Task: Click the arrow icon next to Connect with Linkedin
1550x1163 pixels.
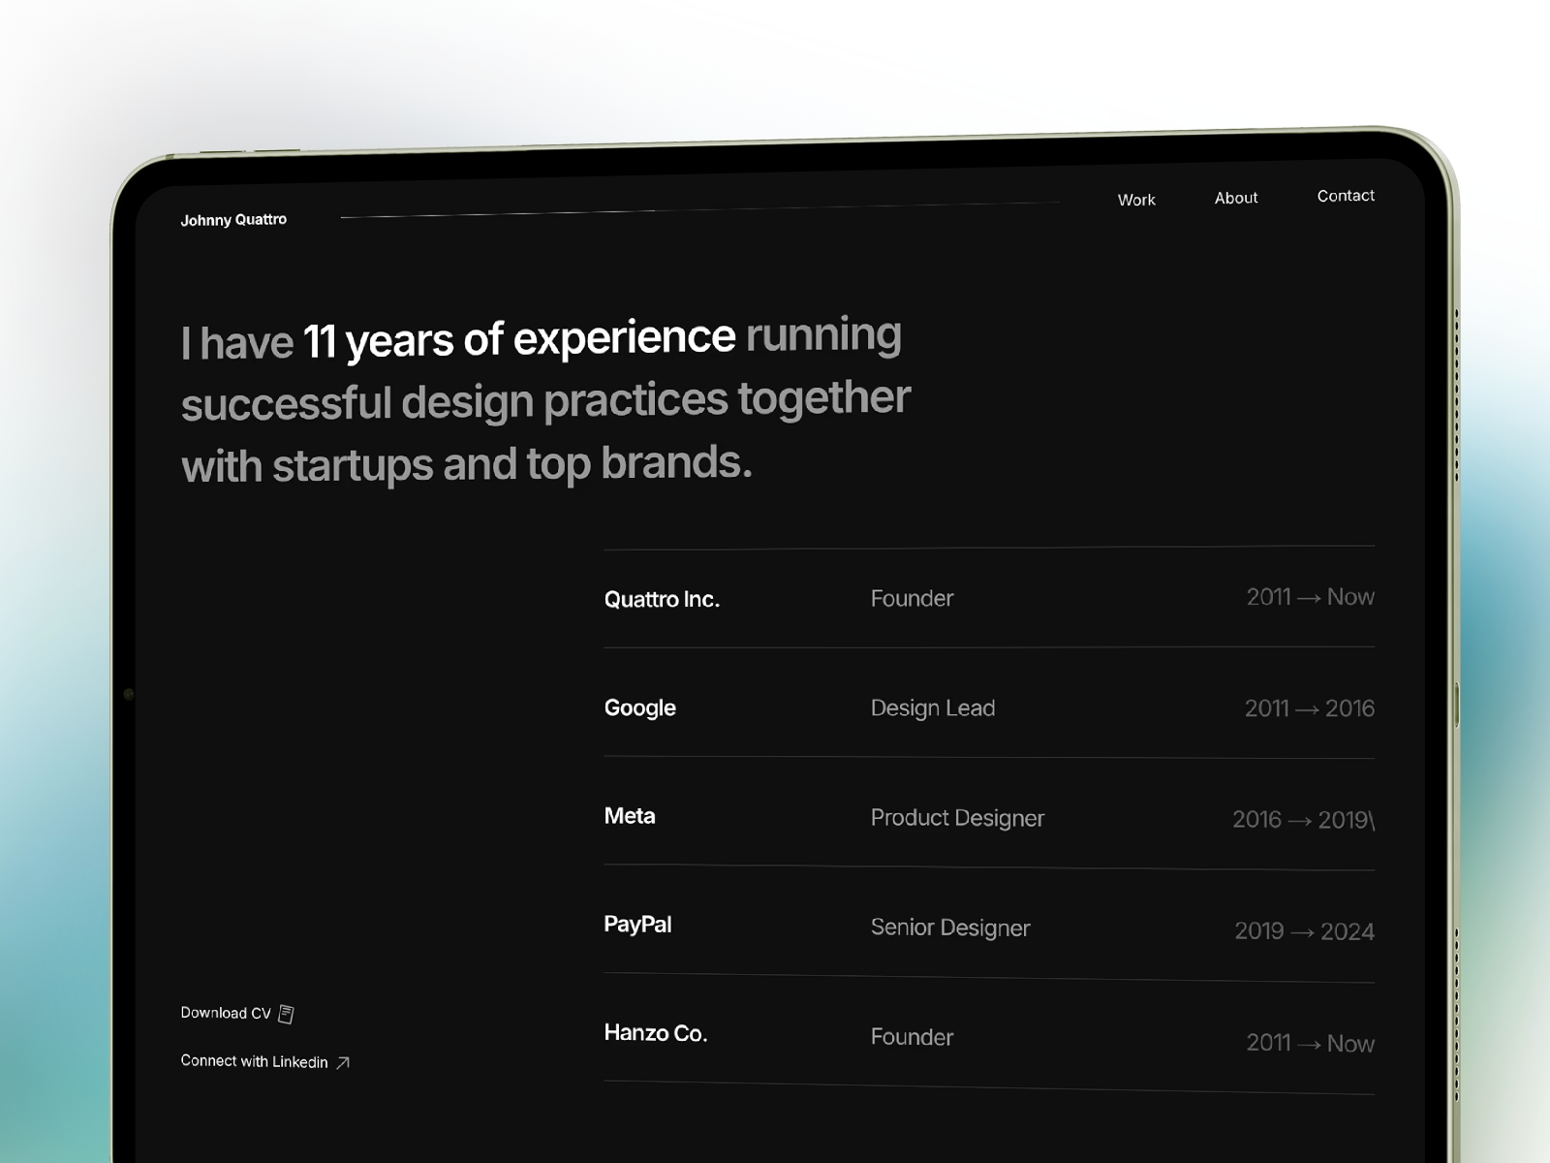Action: (342, 1063)
